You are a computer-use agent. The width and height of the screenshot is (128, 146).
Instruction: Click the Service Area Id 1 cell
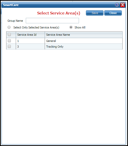[x=30, y=41]
